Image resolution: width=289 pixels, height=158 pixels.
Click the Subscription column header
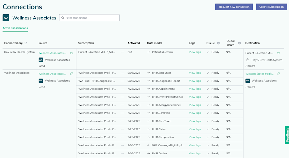(86, 43)
